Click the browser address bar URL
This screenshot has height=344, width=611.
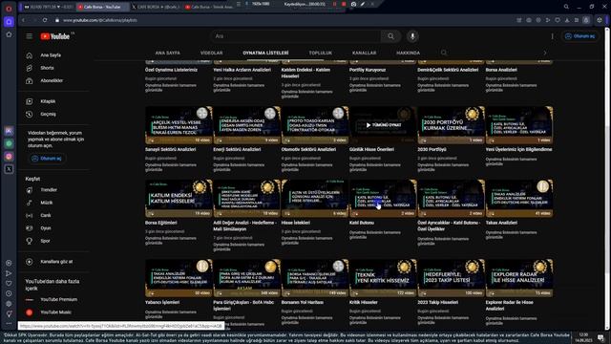[x=100, y=20]
